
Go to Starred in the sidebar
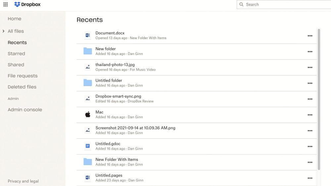17,54
